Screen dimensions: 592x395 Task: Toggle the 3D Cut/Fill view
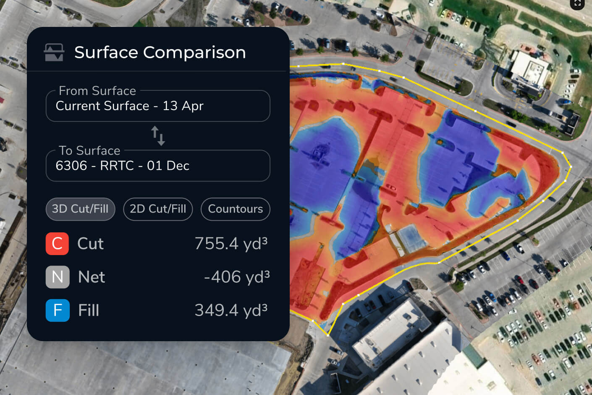click(x=80, y=209)
